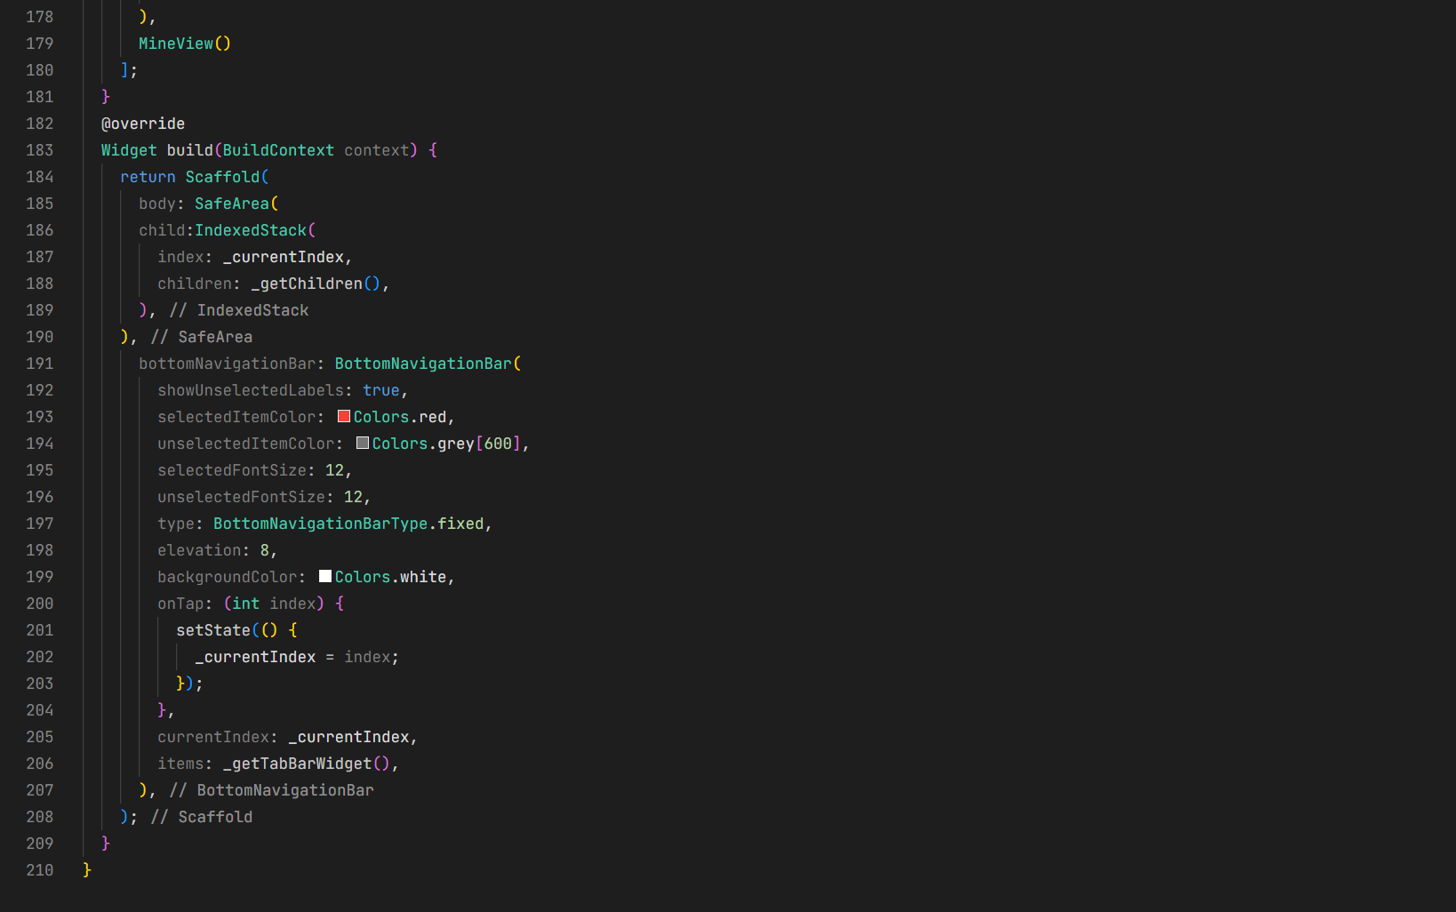Click the _getChildren() call

(316, 284)
